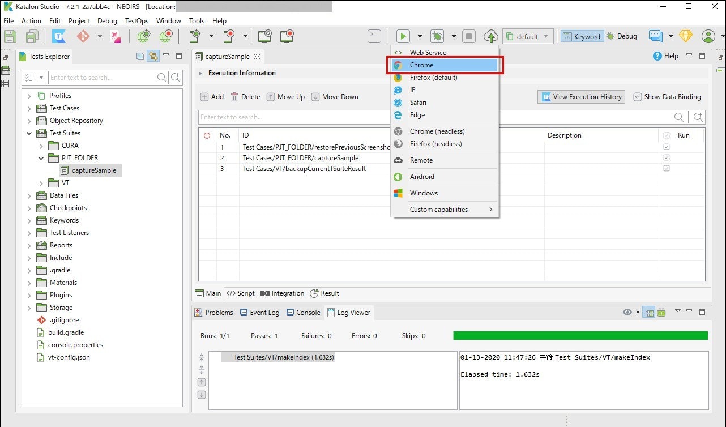
Task: Click the chat feedback icon
Action: click(656, 36)
